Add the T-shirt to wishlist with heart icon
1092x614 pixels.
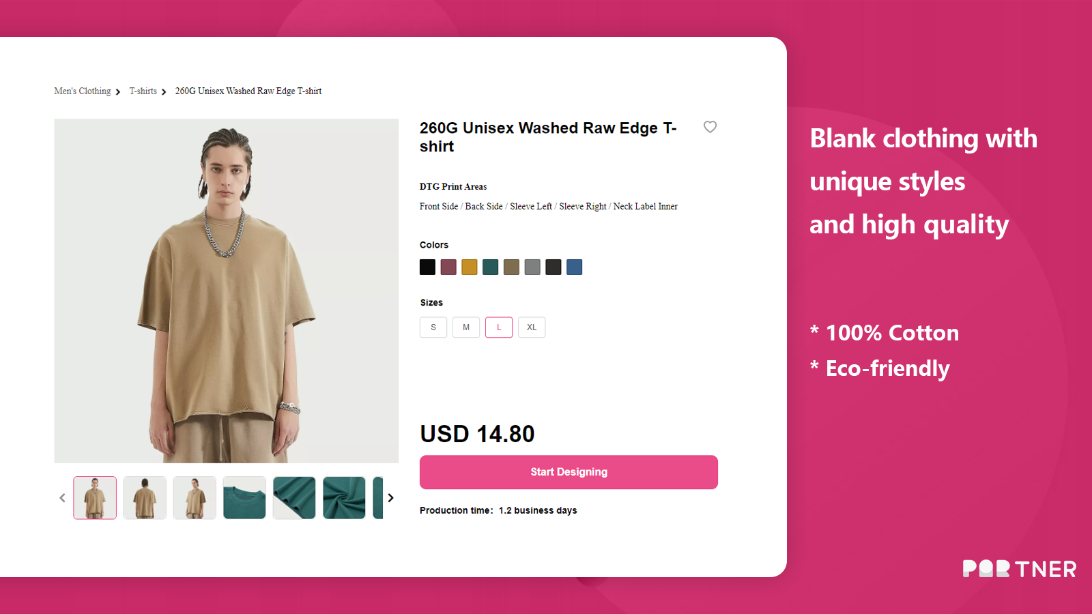coord(710,127)
